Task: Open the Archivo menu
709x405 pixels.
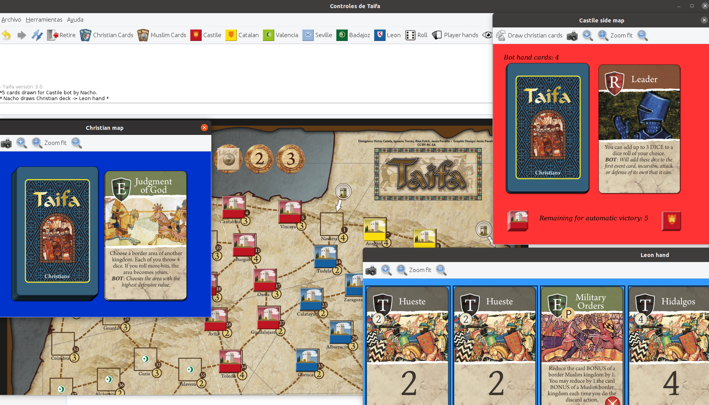Action: (x=11, y=20)
